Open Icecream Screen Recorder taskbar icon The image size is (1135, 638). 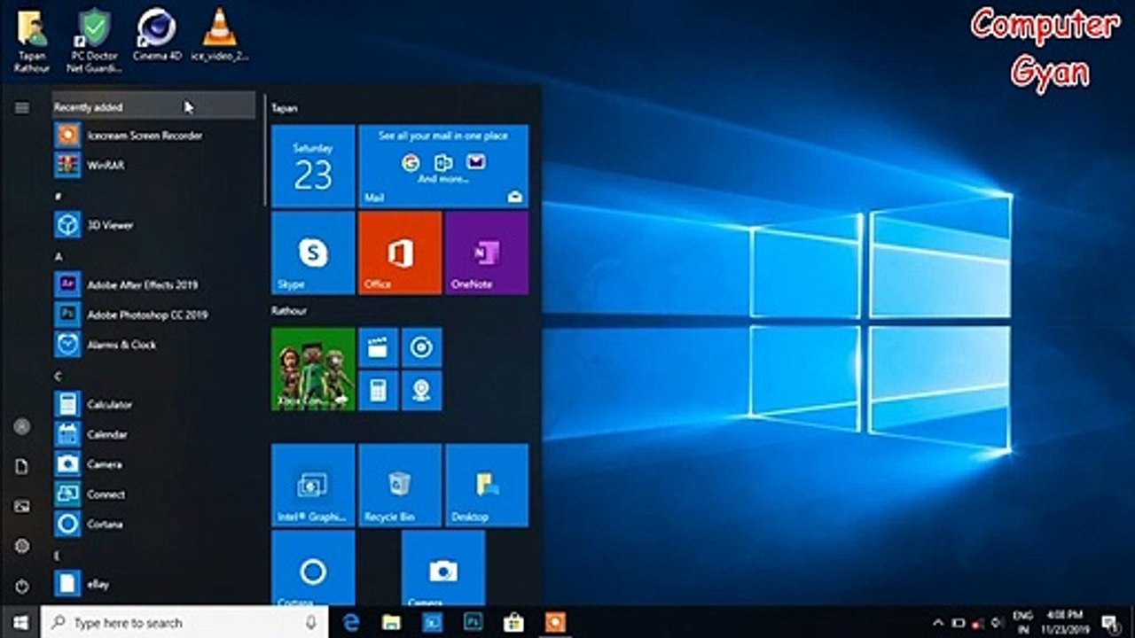click(554, 622)
